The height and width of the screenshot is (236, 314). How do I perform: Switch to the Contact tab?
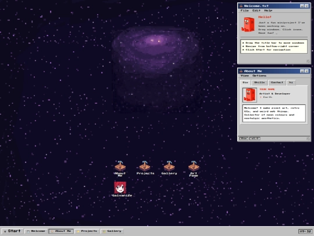(277, 83)
